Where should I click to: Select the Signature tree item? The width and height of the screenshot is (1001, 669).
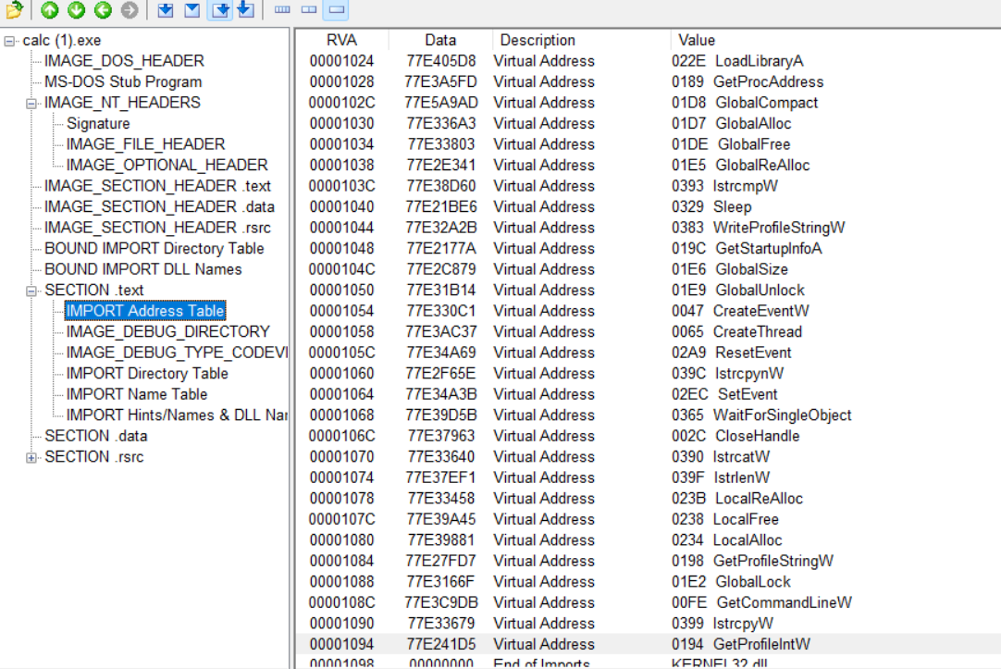click(98, 123)
